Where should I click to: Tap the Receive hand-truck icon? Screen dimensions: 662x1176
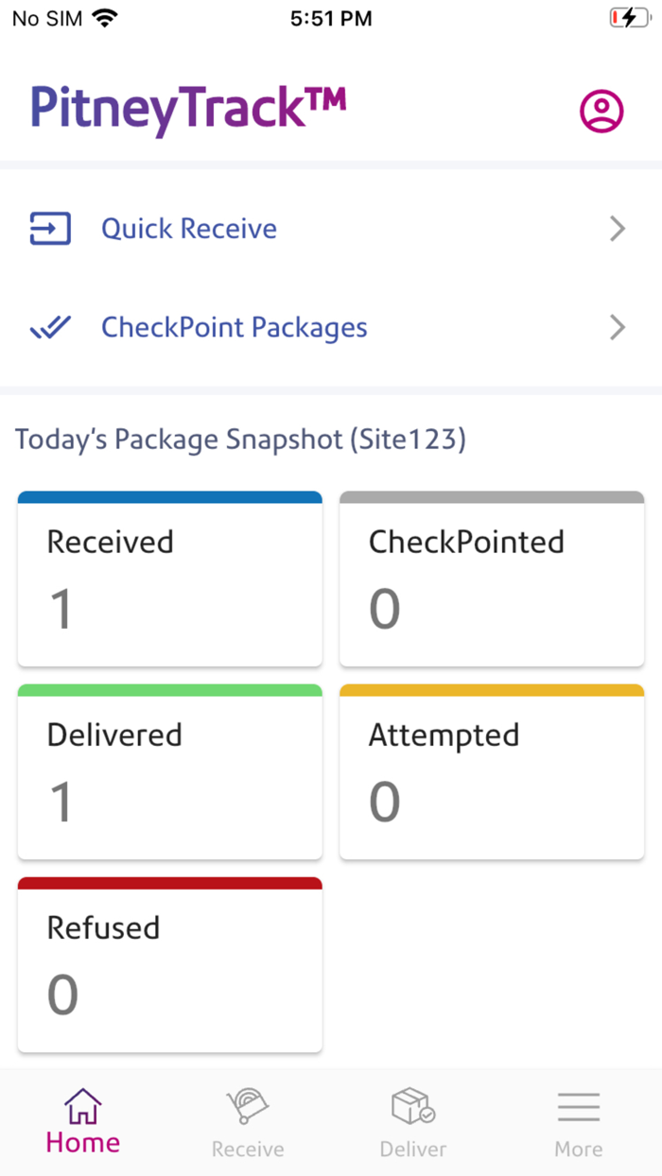(x=248, y=1106)
